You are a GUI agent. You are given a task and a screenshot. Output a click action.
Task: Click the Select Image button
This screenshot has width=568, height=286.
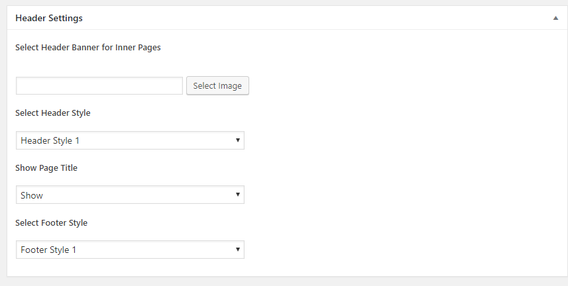[217, 86]
